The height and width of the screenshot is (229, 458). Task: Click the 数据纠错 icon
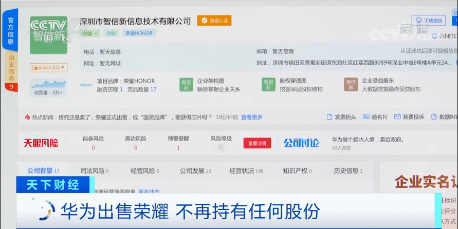point(434,117)
